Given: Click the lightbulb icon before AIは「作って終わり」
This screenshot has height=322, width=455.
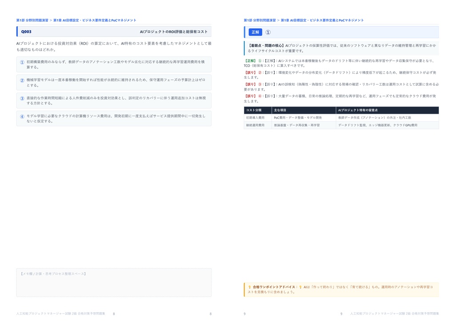Looking at the screenshot, I should 301,287.
